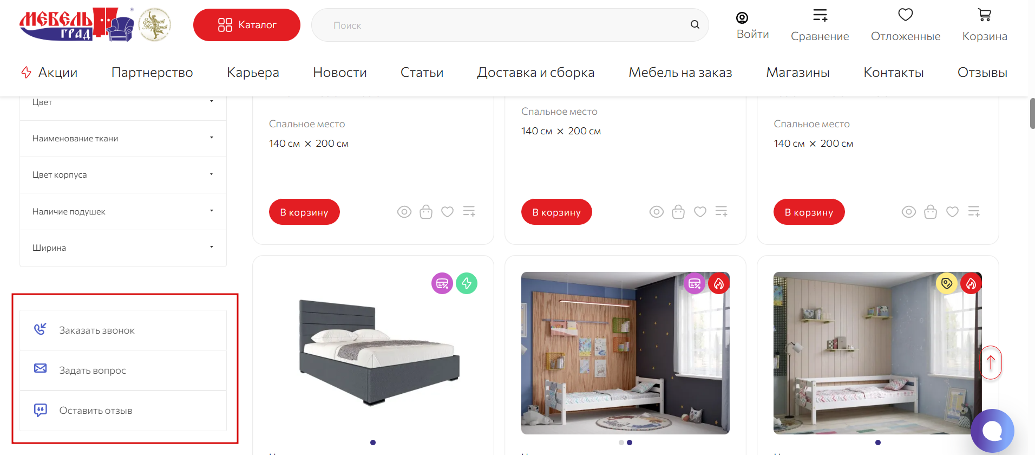Click the red Каталог button
Image resolution: width=1035 pixels, height=455 pixels.
click(246, 25)
